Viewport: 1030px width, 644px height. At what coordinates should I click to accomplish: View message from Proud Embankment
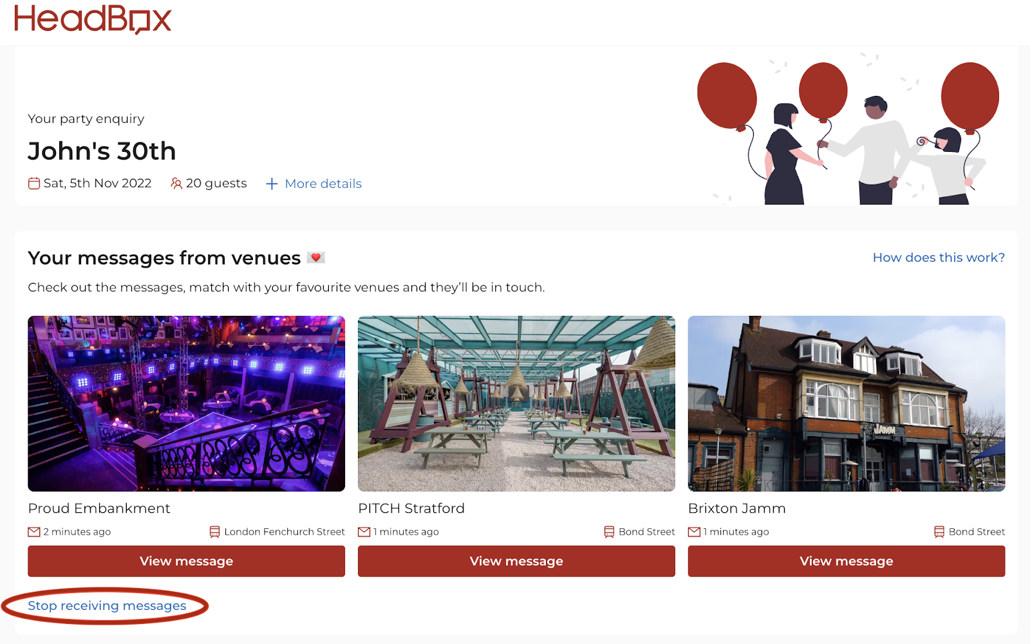(x=187, y=561)
